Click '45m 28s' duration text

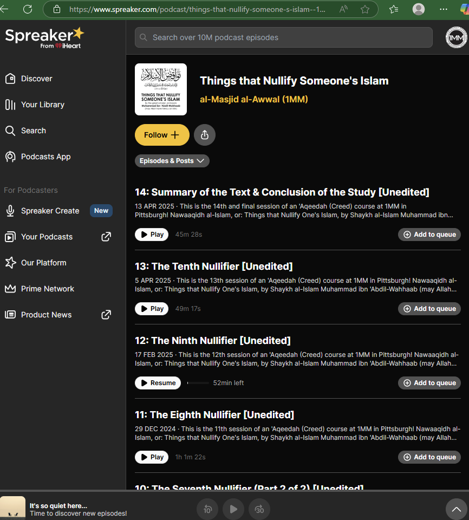tap(188, 235)
